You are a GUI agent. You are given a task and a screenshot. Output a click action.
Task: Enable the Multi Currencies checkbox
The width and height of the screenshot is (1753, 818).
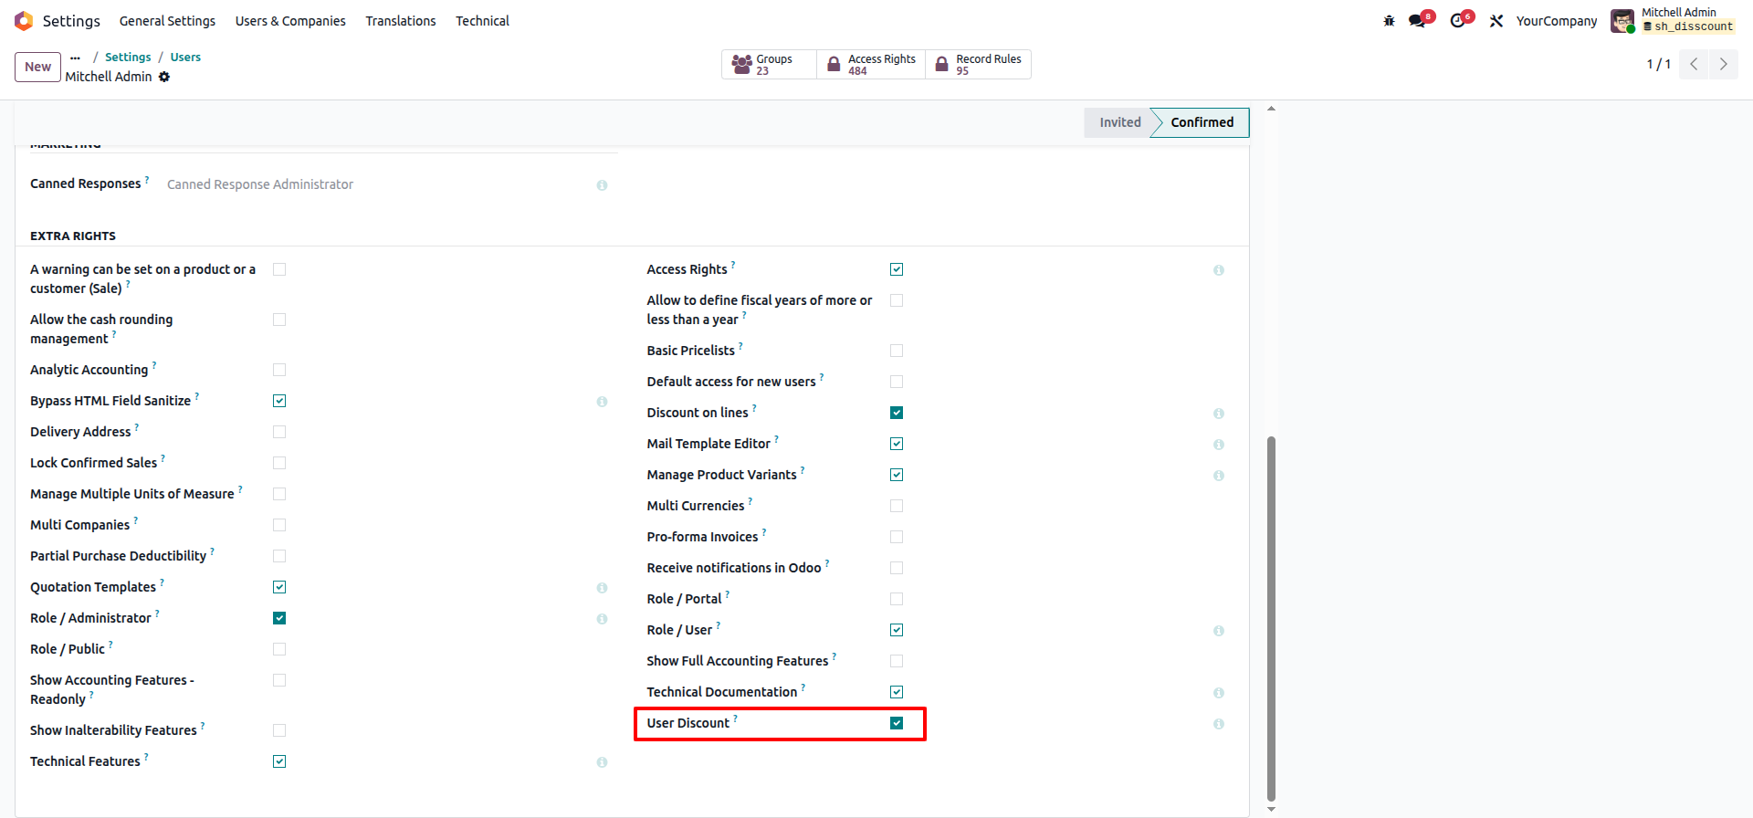(x=897, y=506)
